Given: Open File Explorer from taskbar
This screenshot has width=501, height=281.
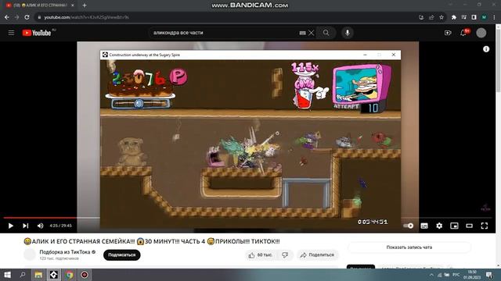Looking at the screenshot, I should point(38,275).
